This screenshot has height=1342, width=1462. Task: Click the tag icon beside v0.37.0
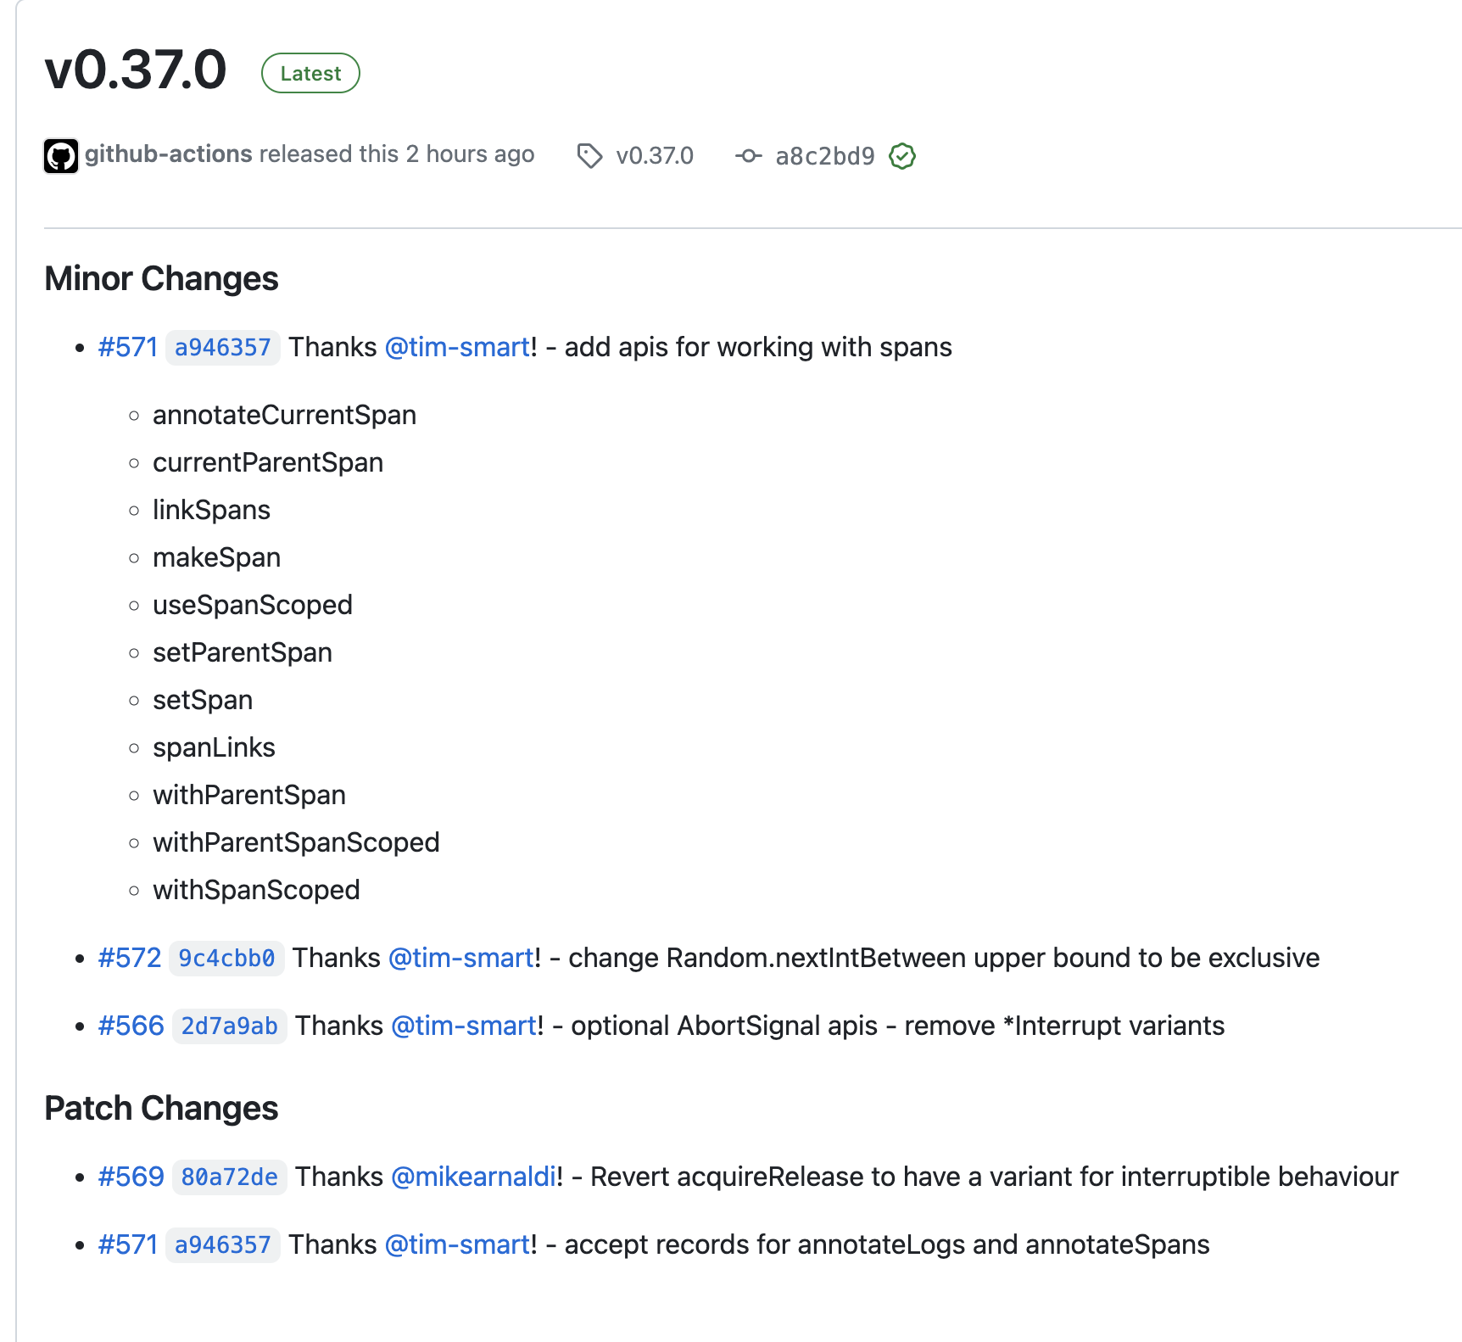(x=589, y=156)
